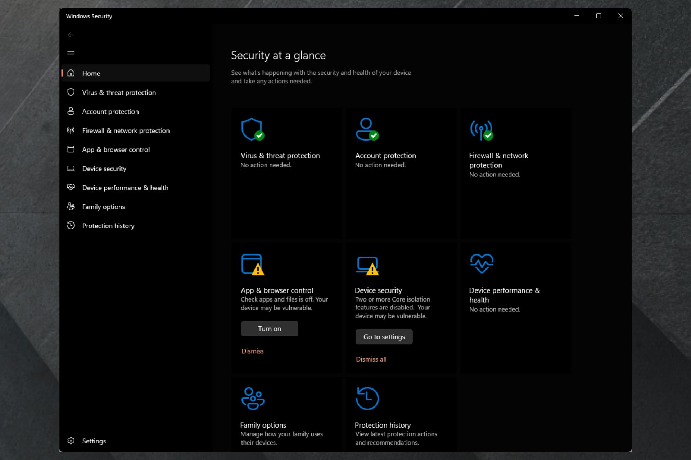Close the Windows Security window

tap(620, 16)
